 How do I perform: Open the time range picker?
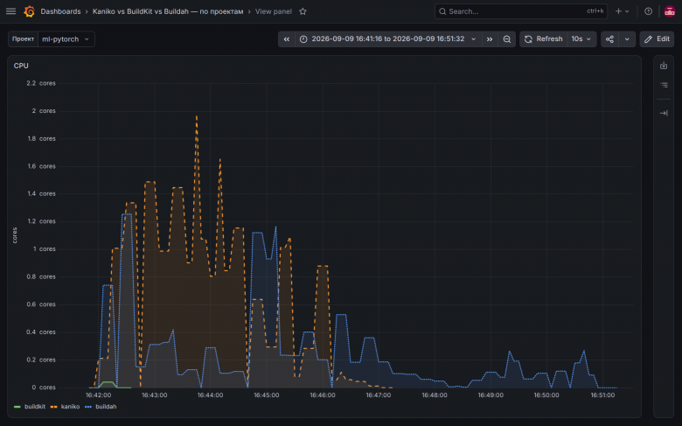387,39
